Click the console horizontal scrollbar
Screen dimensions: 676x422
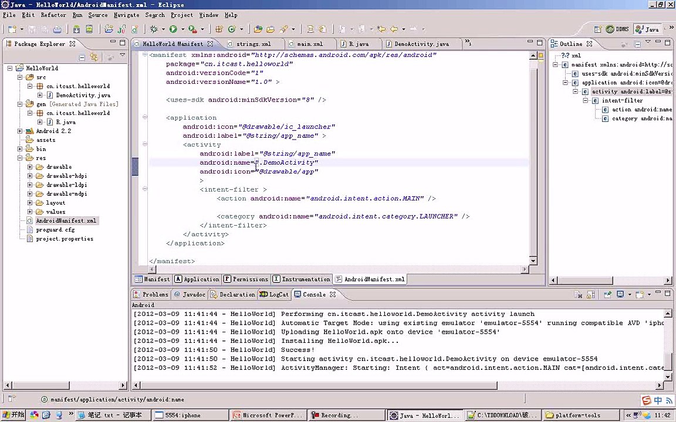click(x=317, y=385)
